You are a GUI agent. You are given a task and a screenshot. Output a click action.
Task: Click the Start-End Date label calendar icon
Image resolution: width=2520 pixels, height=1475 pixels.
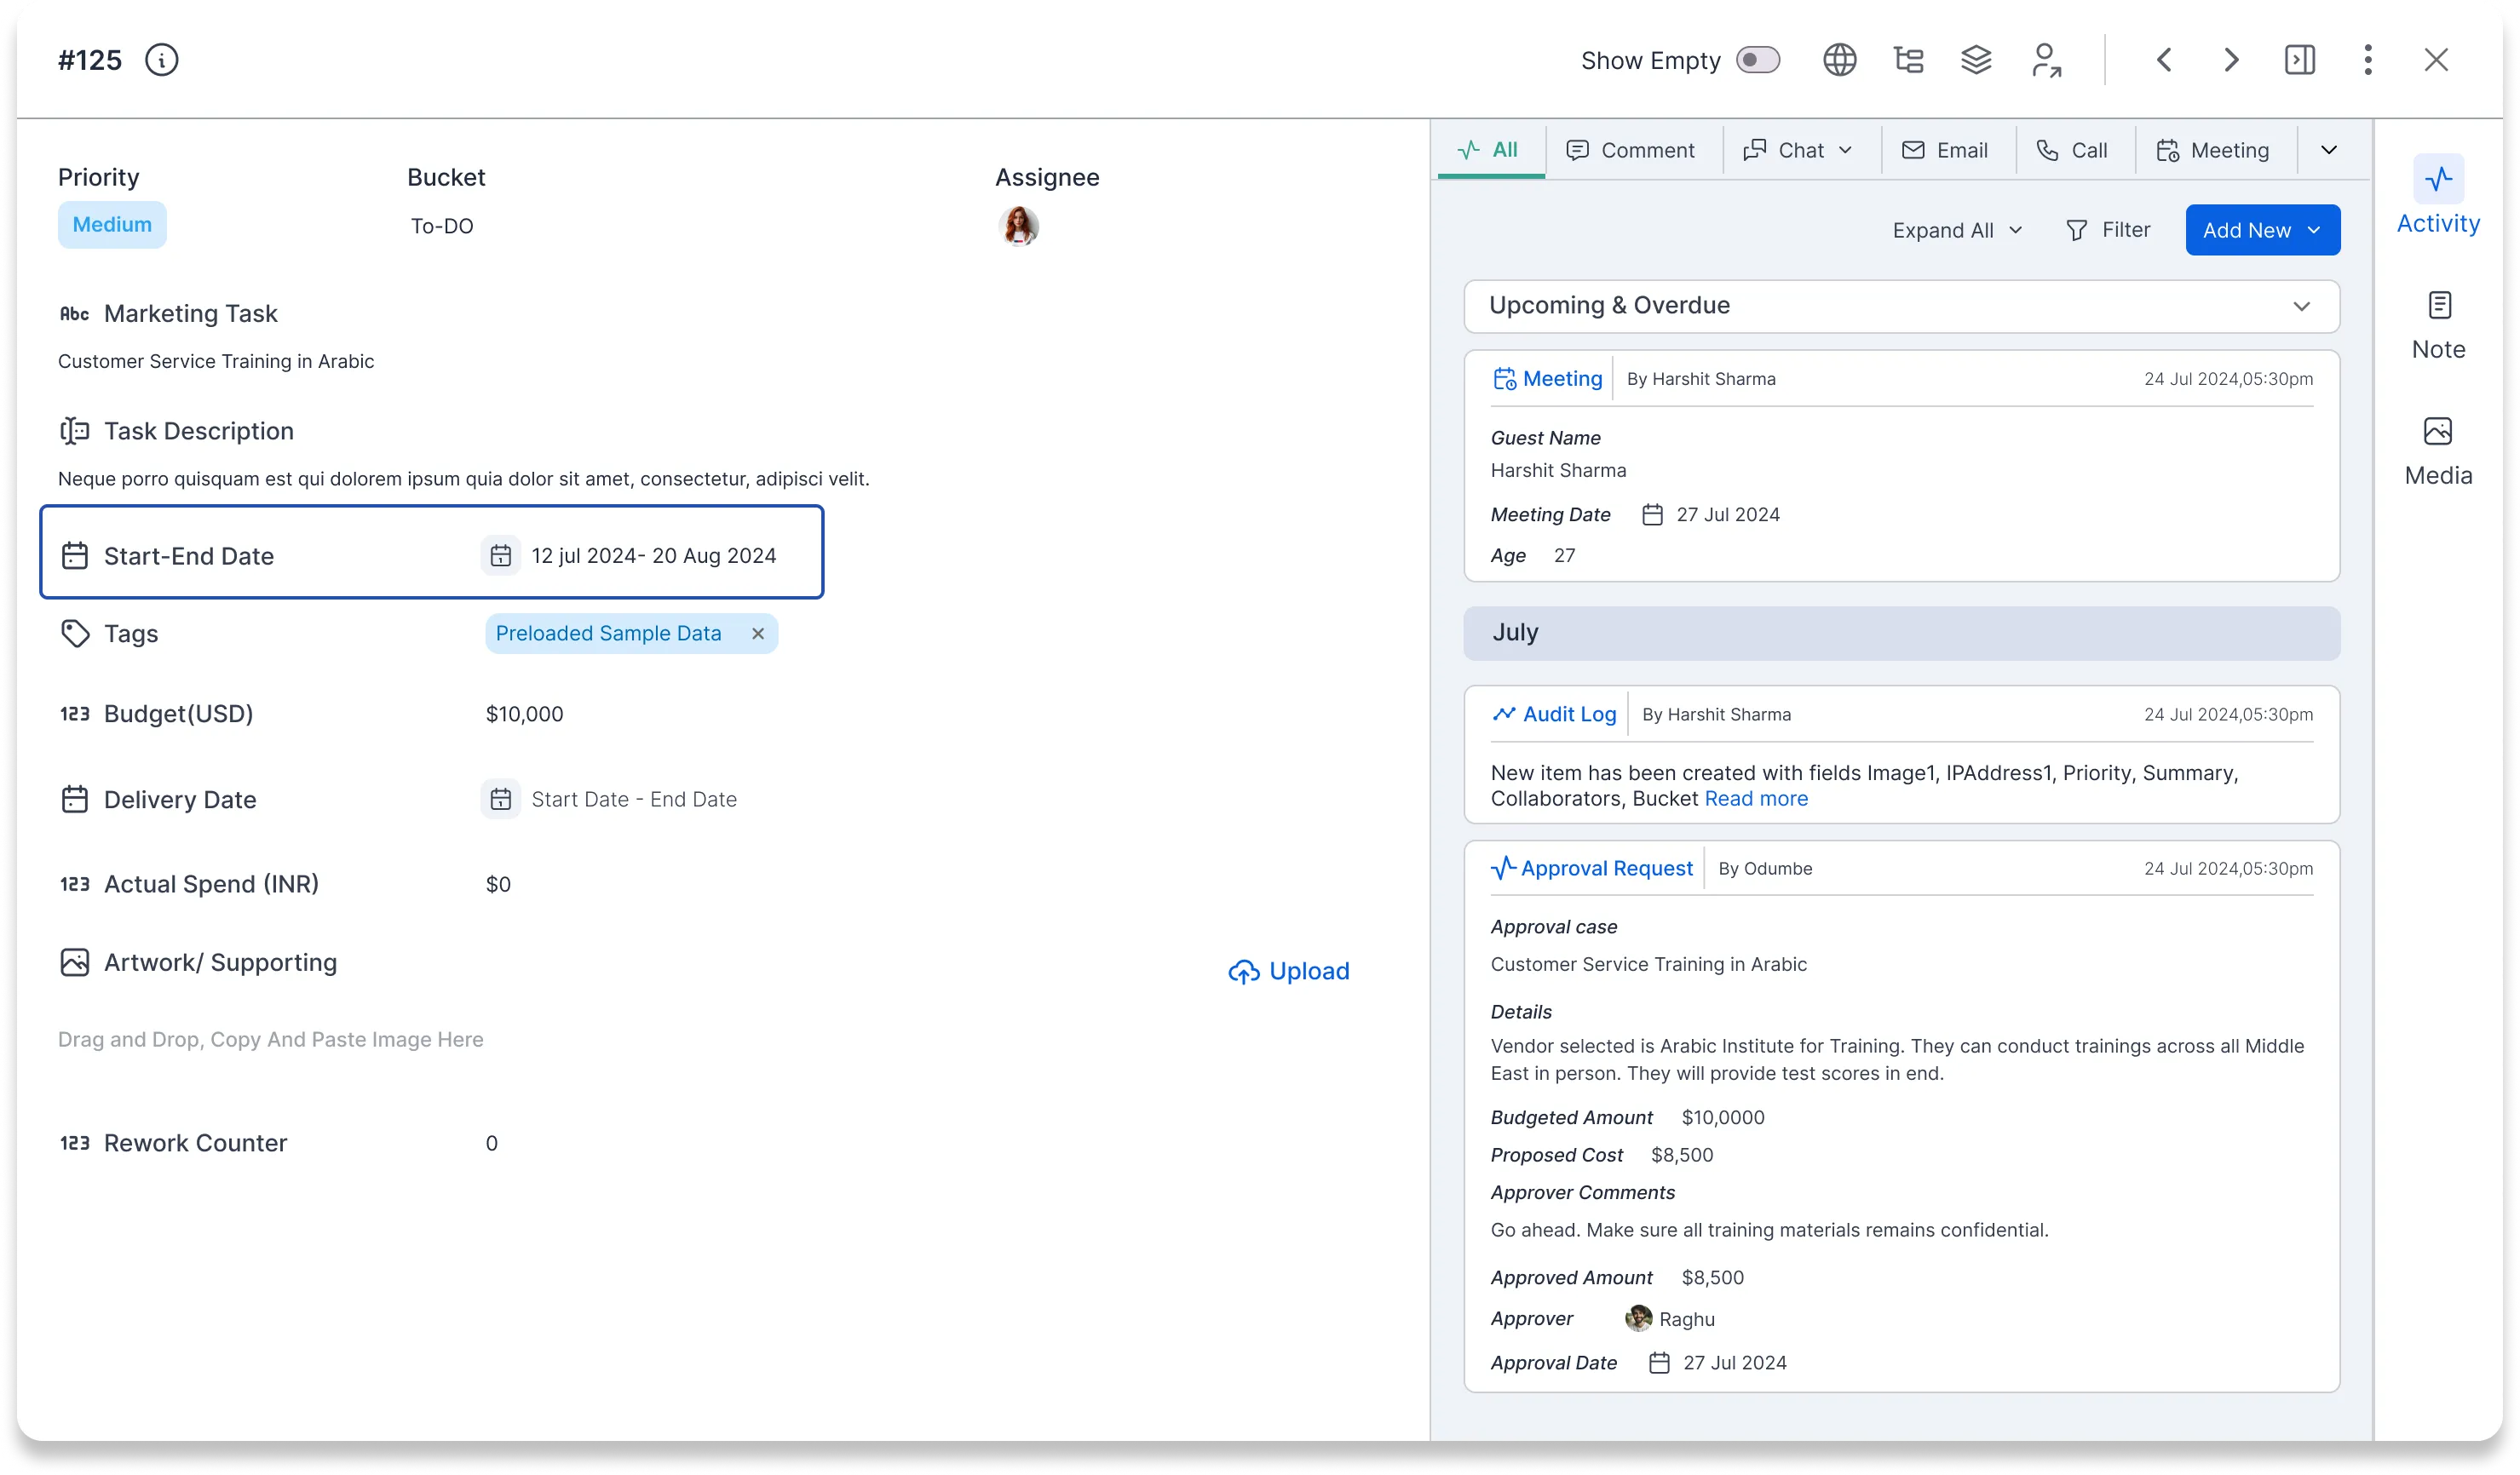point(74,555)
